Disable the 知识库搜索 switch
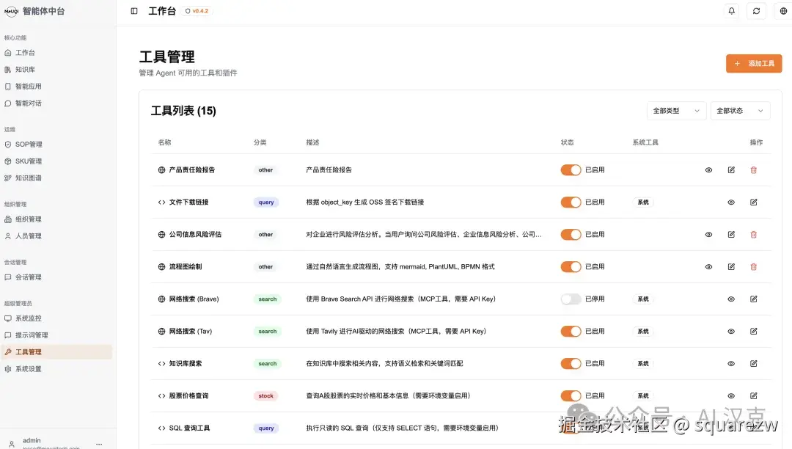This screenshot has width=792, height=449. pos(571,364)
